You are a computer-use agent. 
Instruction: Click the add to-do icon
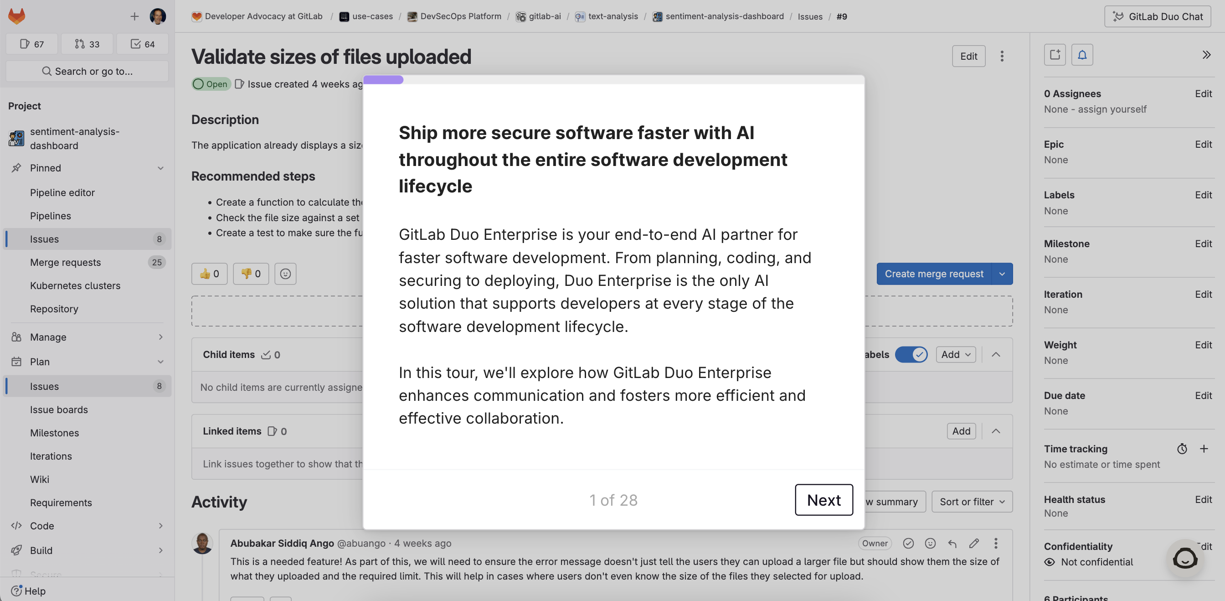[x=1055, y=55]
